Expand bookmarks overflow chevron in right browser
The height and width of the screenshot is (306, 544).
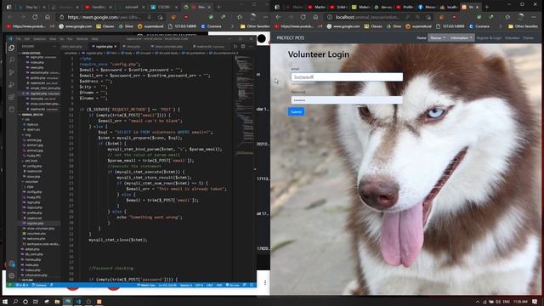(x=500, y=26)
